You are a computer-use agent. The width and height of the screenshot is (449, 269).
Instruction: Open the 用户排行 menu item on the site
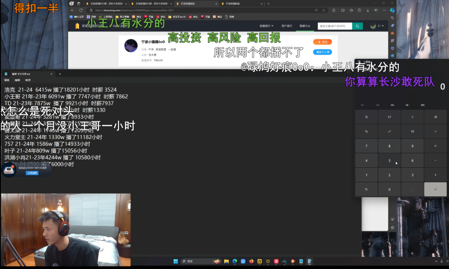click(x=286, y=26)
